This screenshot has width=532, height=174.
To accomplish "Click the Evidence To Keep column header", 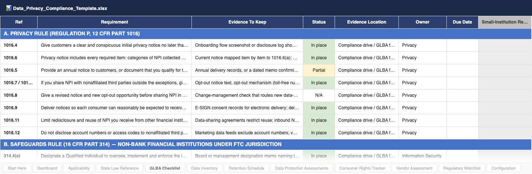I will tap(247, 22).
